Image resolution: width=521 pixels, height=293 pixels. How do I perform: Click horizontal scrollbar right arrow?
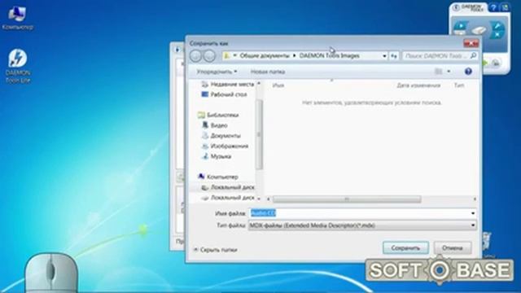[475, 199]
